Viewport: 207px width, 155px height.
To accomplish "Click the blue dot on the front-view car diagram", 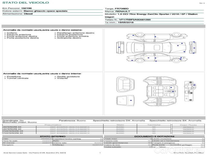I will [x=119, y=47].
